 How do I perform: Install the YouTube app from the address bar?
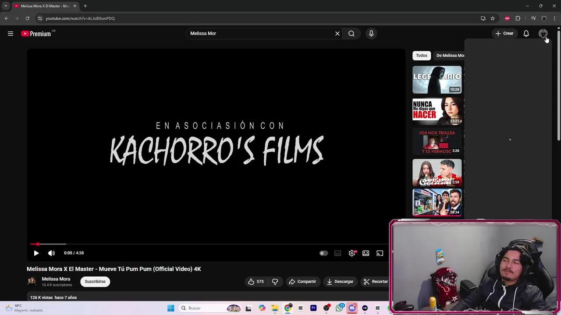[x=483, y=18]
